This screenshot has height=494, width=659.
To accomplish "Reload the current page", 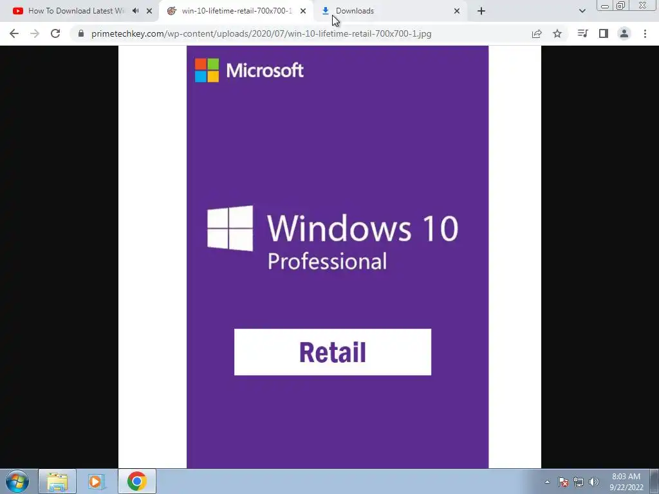I will pos(55,33).
